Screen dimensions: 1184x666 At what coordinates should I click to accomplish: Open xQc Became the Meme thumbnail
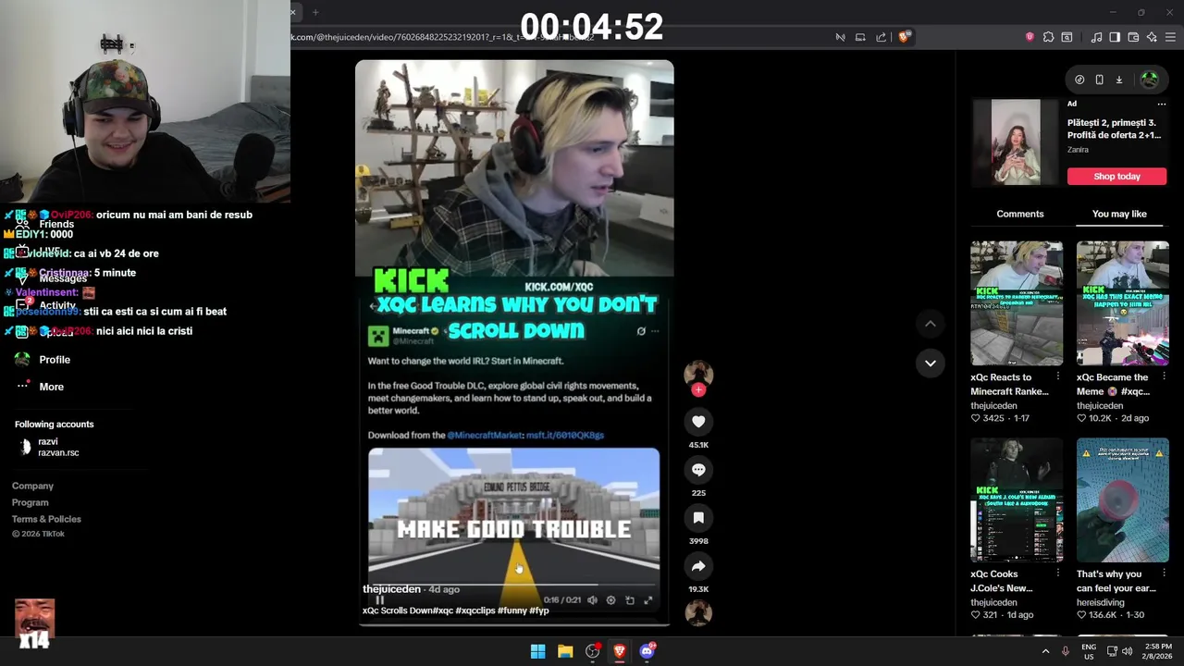point(1122,303)
